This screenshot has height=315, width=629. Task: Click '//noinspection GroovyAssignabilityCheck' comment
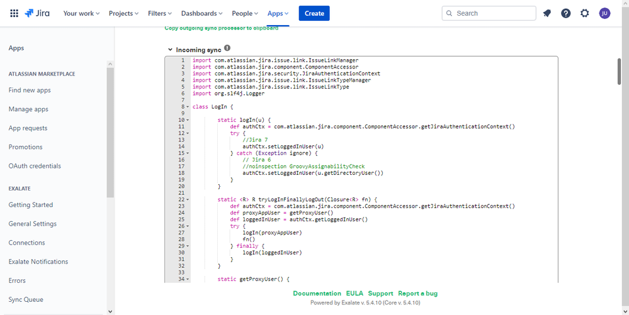(x=303, y=167)
